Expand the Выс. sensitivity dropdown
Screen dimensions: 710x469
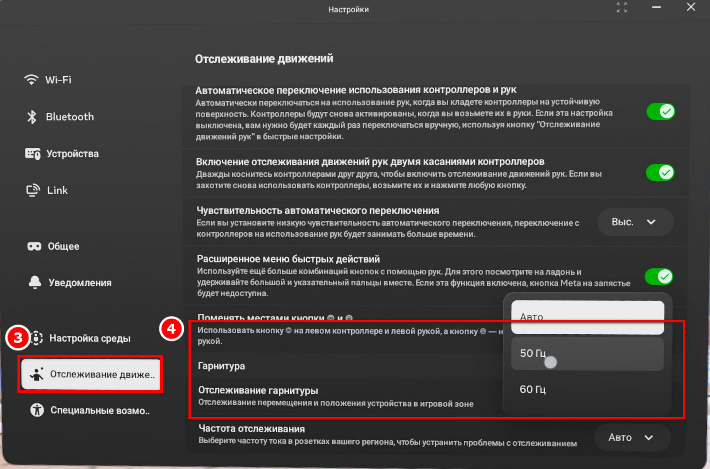[636, 222]
